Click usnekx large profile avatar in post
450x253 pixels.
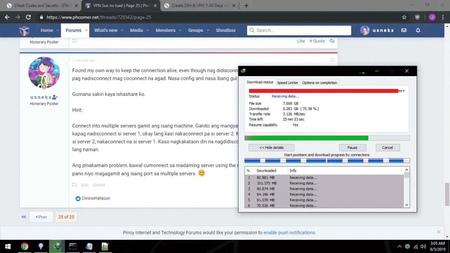[x=44, y=73]
